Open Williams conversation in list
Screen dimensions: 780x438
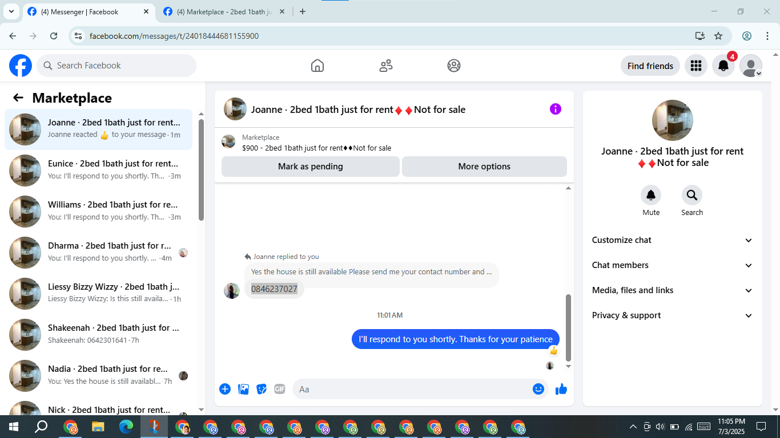99,212
